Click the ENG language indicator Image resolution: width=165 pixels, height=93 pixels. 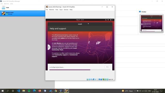[150, 91]
